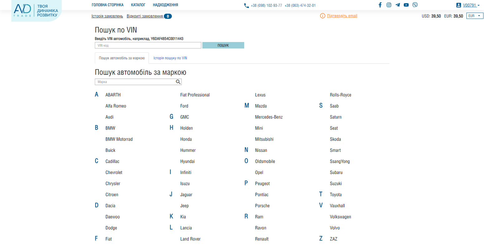
Task: Open the Відкриті замовлення link
Action: (145, 16)
